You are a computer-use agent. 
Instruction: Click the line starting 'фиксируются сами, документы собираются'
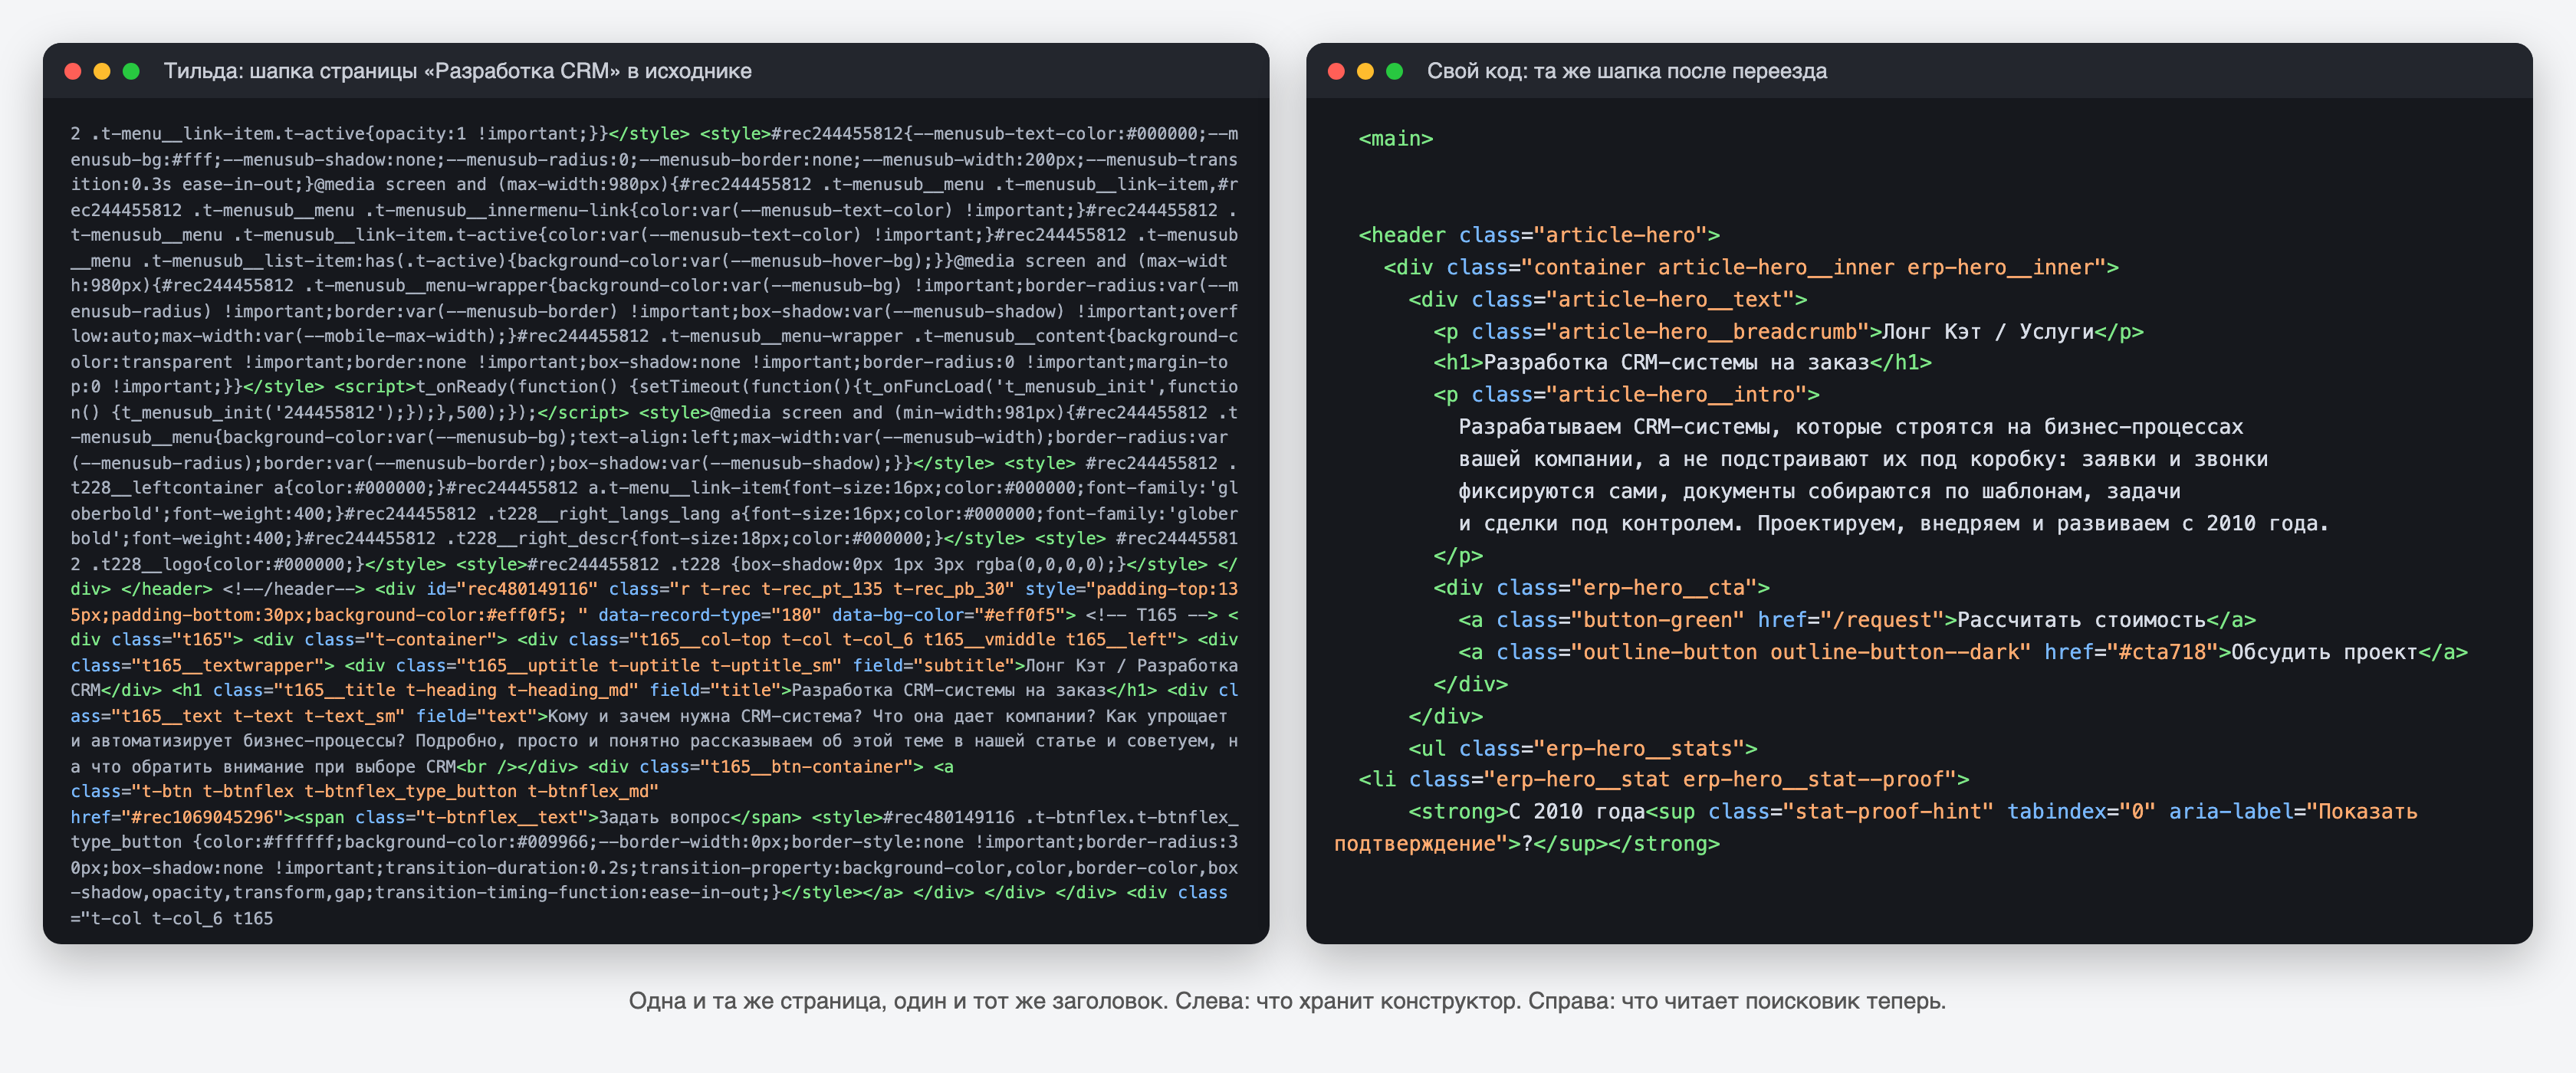click(x=1819, y=491)
